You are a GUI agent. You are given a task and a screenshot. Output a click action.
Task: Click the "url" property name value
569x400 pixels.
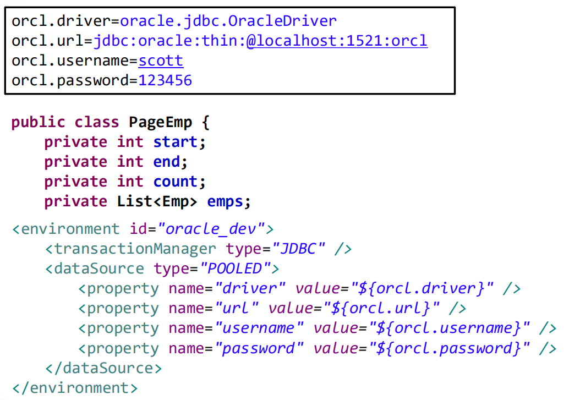(237, 309)
